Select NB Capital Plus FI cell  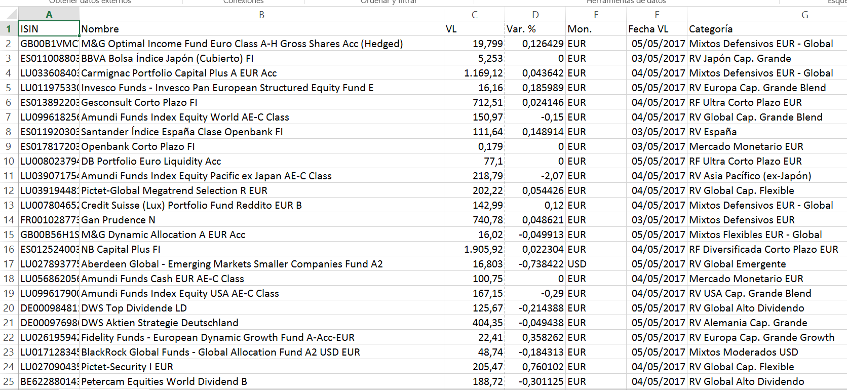[262, 249]
